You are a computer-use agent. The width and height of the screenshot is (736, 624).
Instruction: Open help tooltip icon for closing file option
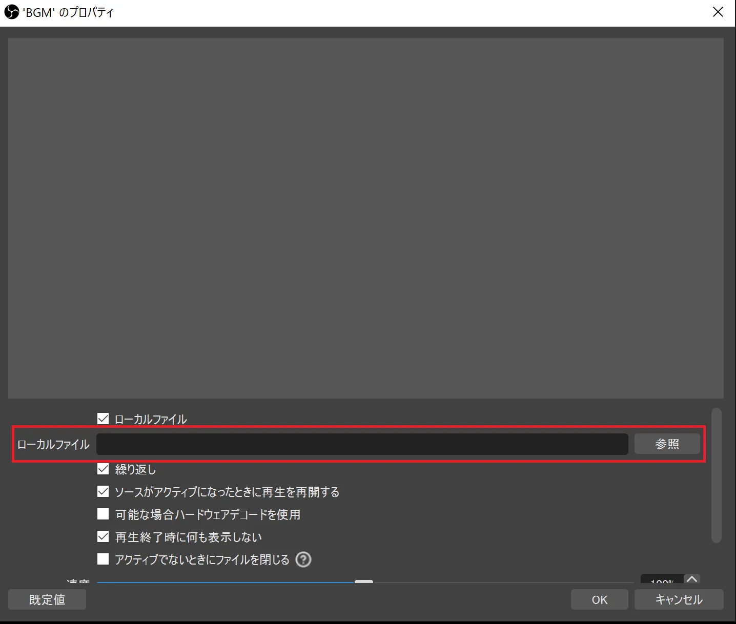point(303,559)
